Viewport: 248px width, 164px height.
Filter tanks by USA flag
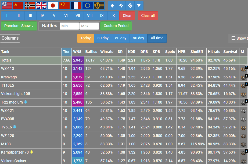[6, 5]
